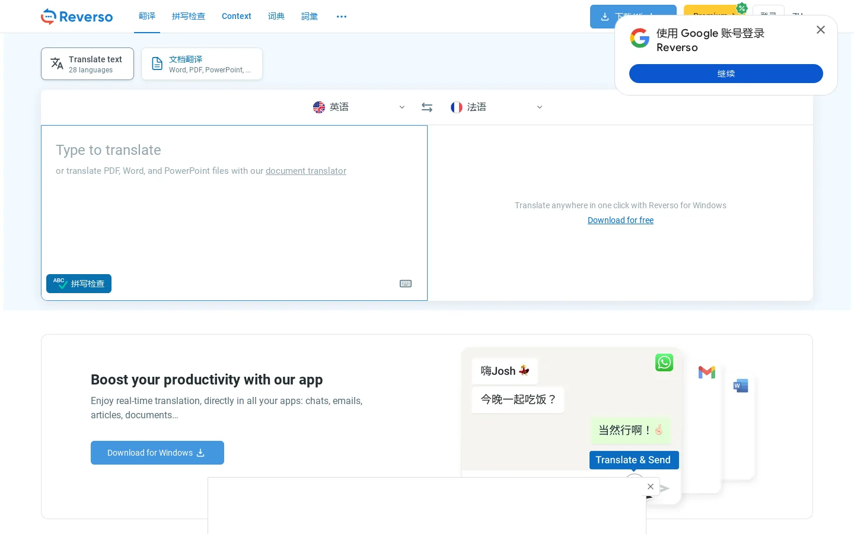Open the 拼写检查 navigation tab
The height and width of the screenshot is (534, 854).
189,16
